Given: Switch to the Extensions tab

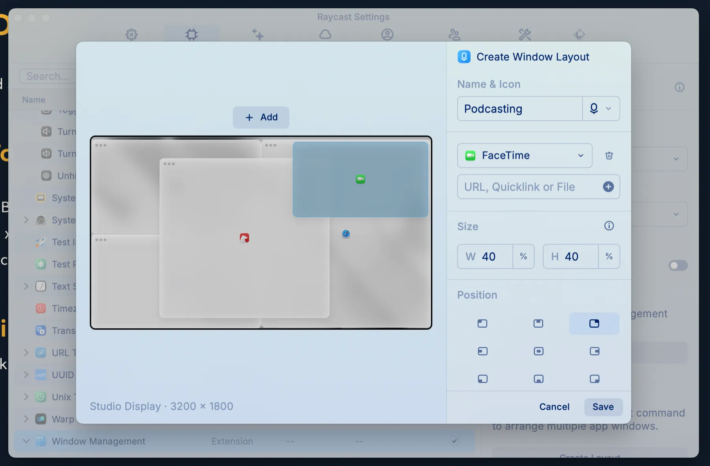Looking at the screenshot, I should click(x=191, y=34).
